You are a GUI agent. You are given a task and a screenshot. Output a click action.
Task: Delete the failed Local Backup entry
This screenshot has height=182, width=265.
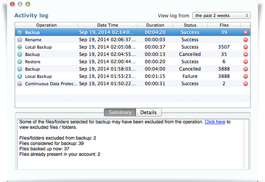pos(245,76)
